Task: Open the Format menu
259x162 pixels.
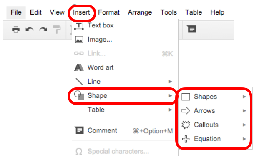Action: [109, 12]
